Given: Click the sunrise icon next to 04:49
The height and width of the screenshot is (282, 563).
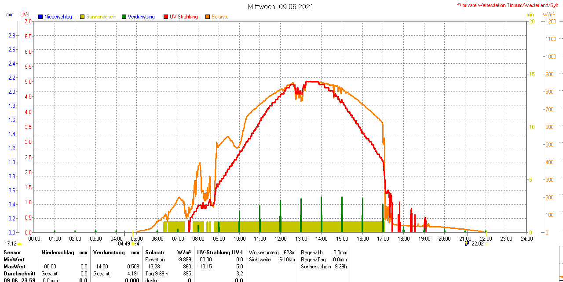Looking at the screenshot, I should pos(133,244).
